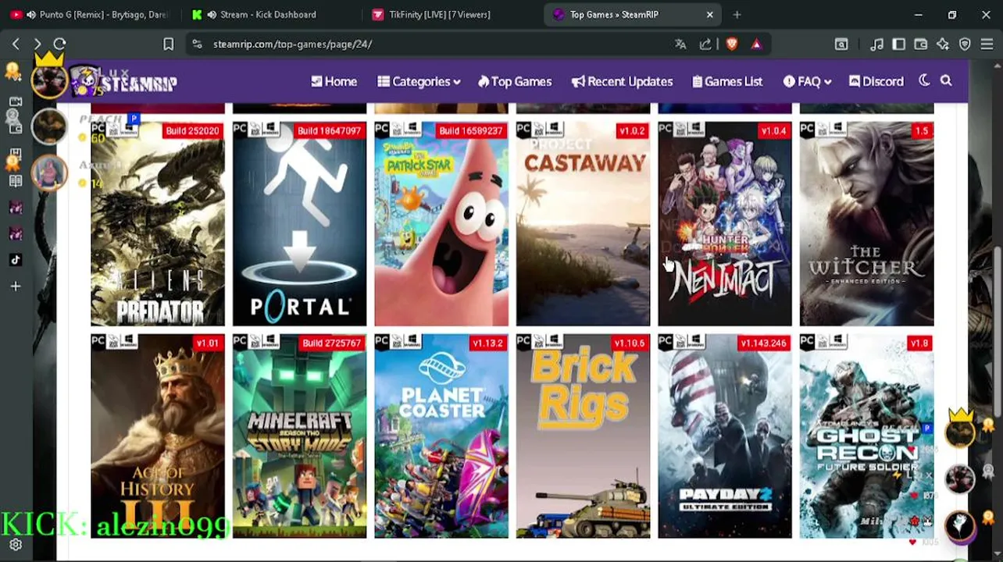The width and height of the screenshot is (1003, 562).
Task: Click the Build 2725767 version badge
Action: pos(331,343)
